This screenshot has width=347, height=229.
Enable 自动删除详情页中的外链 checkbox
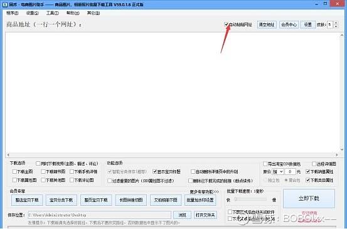[x=193, y=171]
